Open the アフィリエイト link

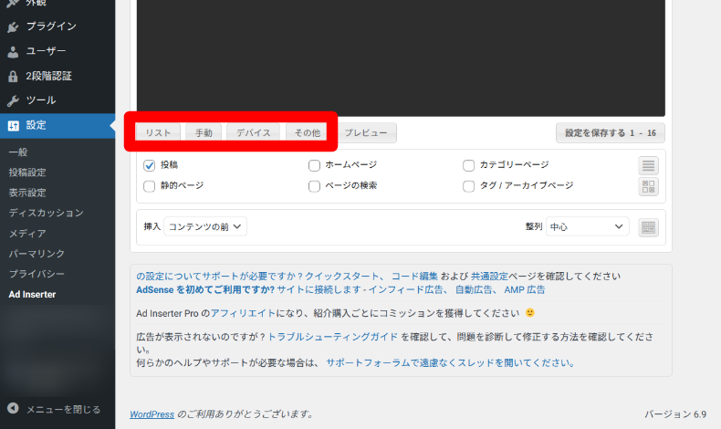[243, 314]
